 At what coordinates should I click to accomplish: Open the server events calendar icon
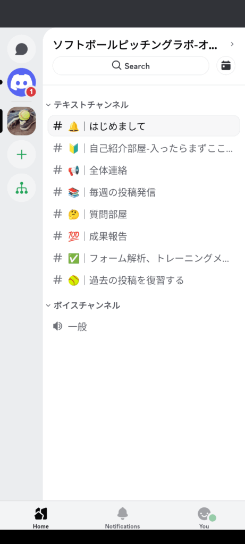pos(226,65)
